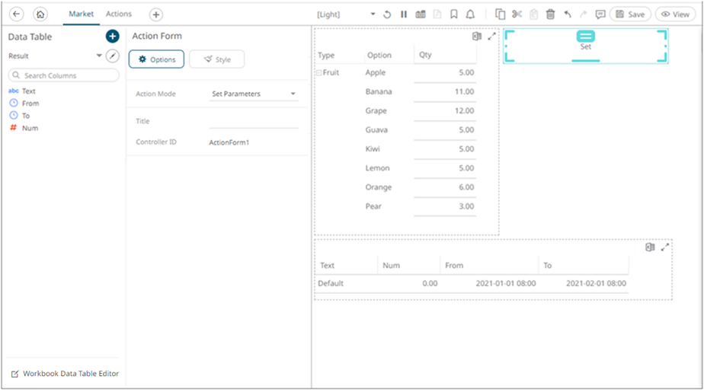Cut selection with the scissors icon
704x392 pixels.
tap(517, 14)
